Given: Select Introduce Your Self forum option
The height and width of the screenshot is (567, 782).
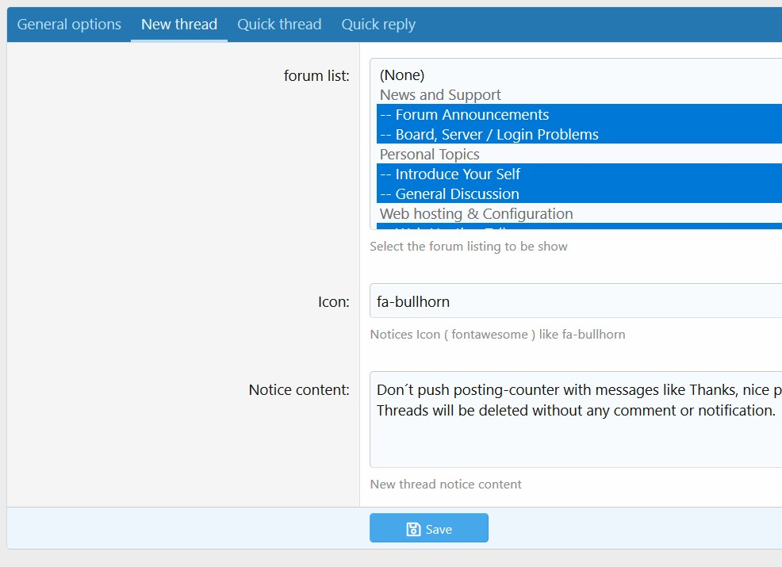Looking at the screenshot, I should point(458,174).
